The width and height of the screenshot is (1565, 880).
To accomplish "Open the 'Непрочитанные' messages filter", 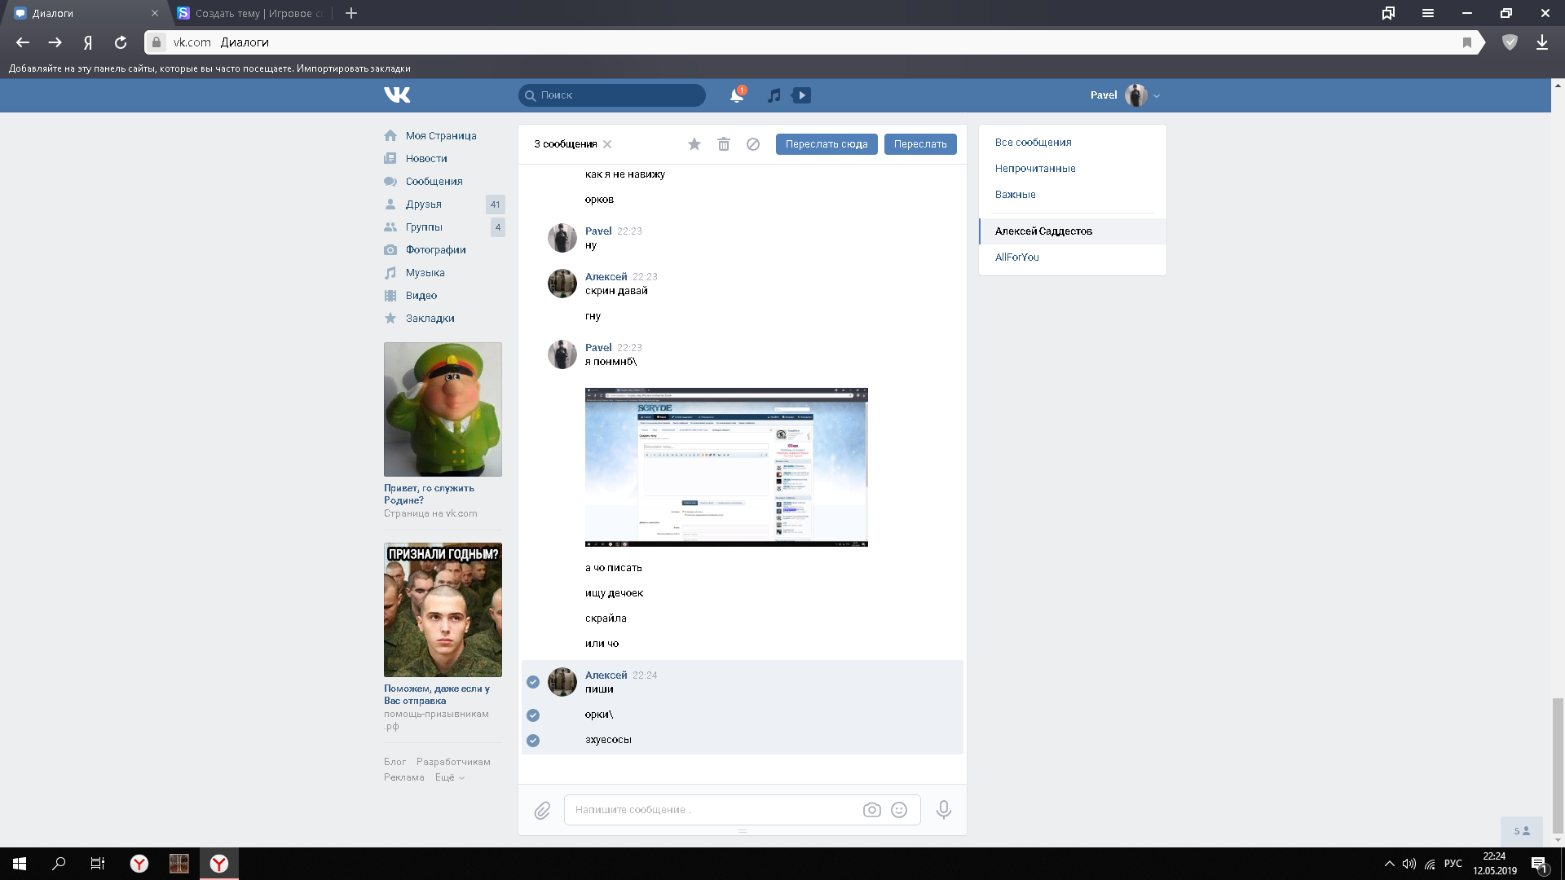I will click(1035, 169).
